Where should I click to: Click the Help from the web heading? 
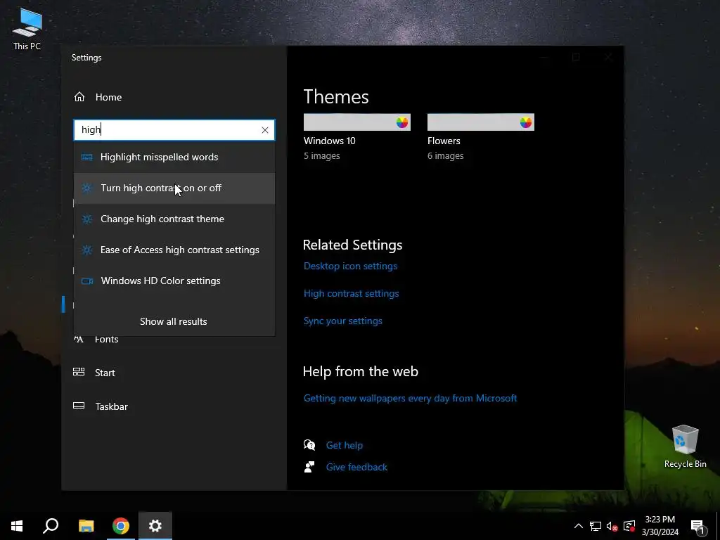(x=361, y=371)
